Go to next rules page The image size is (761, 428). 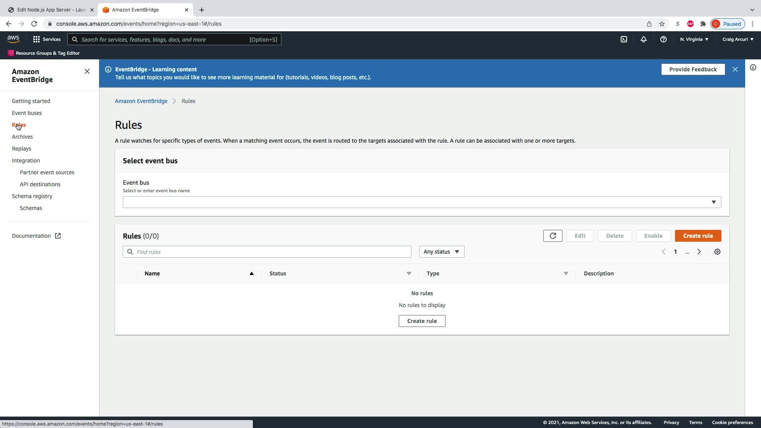(699, 252)
